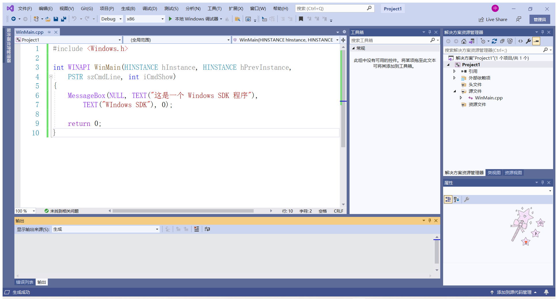The height and width of the screenshot is (299, 558).
Task: Switch to the 错误列表 tab
Action: point(25,282)
